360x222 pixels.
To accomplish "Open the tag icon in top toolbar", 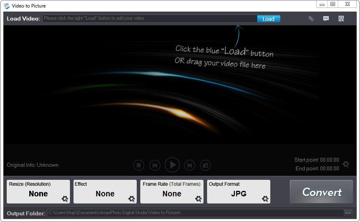I will [311, 19].
